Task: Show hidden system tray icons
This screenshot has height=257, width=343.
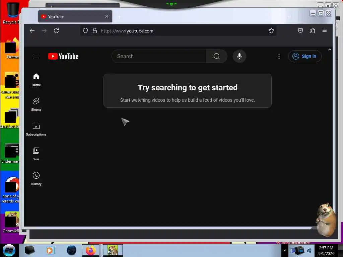Action: (285, 250)
